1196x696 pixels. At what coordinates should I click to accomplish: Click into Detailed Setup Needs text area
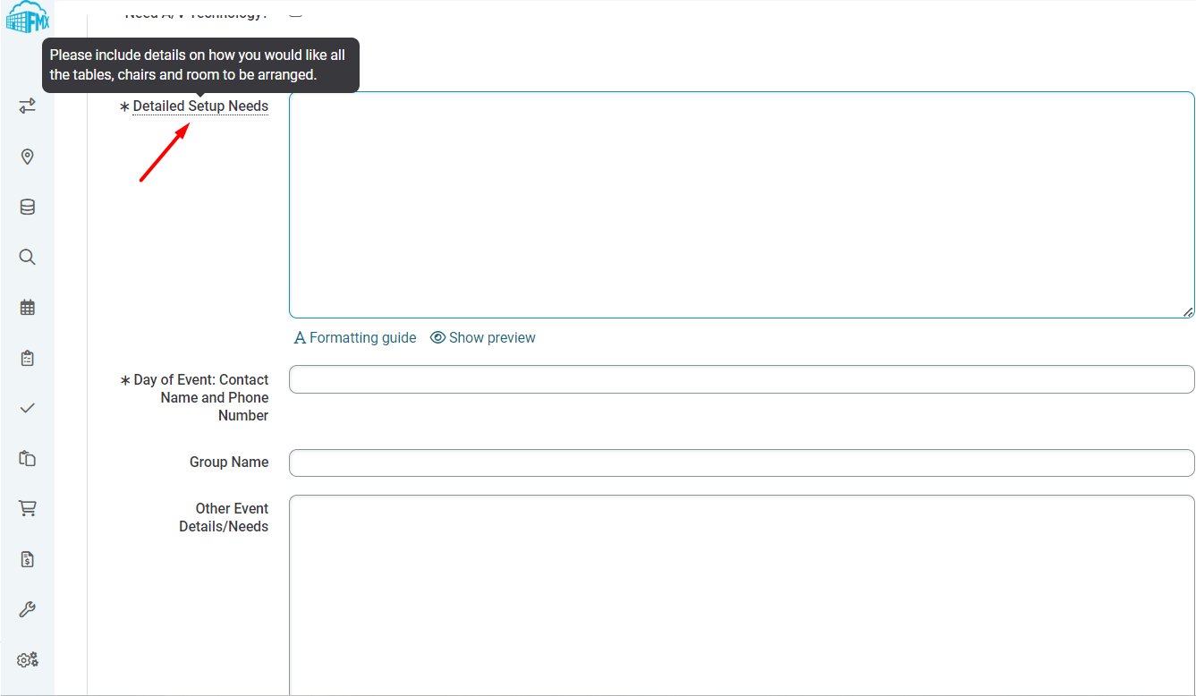click(x=742, y=205)
